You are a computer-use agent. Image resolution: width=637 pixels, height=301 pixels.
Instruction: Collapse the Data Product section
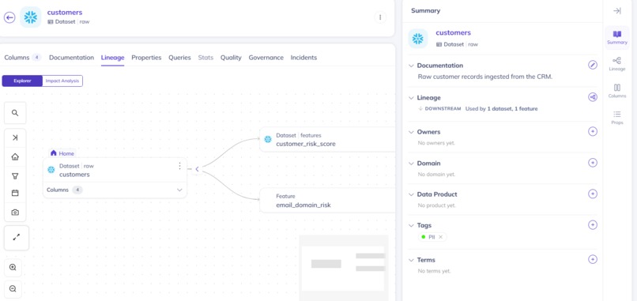click(x=411, y=194)
